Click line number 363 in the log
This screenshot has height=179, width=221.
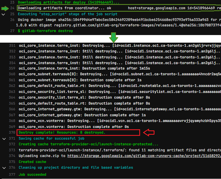(x=12, y=92)
